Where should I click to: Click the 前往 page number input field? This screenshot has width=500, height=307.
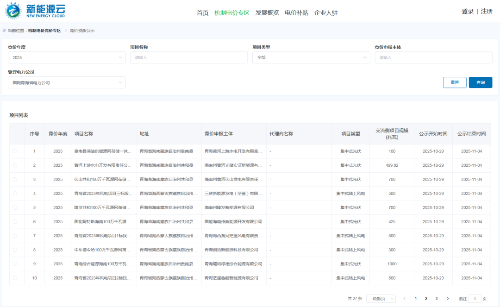(x=475, y=299)
